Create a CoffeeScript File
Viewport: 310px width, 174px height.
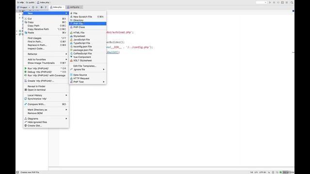coord(88,54)
